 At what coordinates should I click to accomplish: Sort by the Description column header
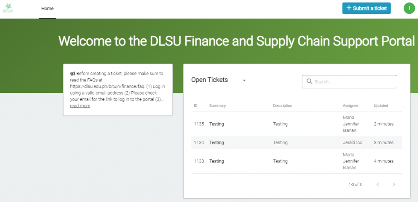pyautogui.click(x=282, y=105)
